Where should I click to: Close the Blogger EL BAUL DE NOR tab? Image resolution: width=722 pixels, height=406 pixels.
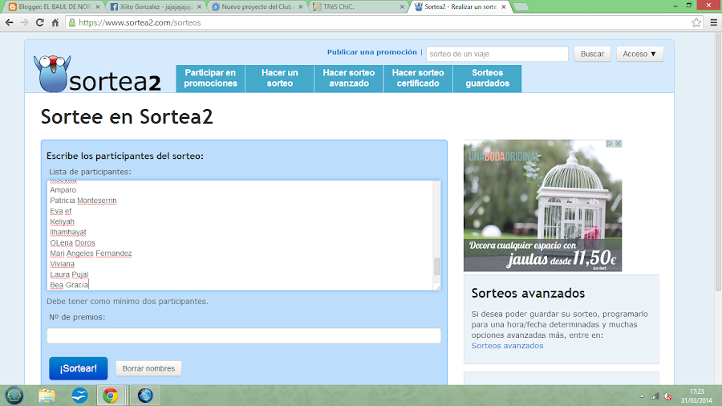click(98, 7)
